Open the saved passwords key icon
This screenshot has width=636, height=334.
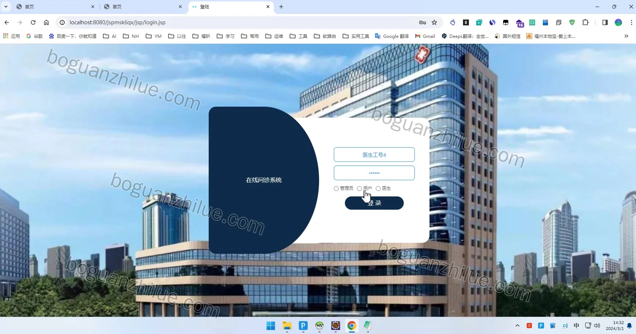[423, 22]
